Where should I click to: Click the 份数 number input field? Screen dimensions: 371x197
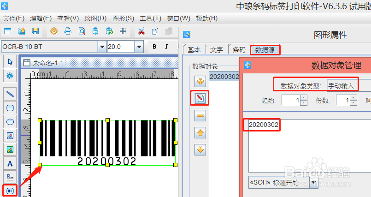pyautogui.click(x=343, y=100)
